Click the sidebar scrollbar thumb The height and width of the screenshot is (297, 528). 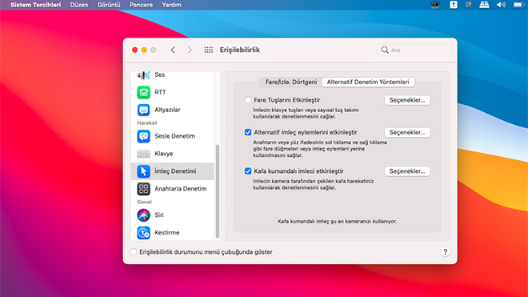click(217, 191)
